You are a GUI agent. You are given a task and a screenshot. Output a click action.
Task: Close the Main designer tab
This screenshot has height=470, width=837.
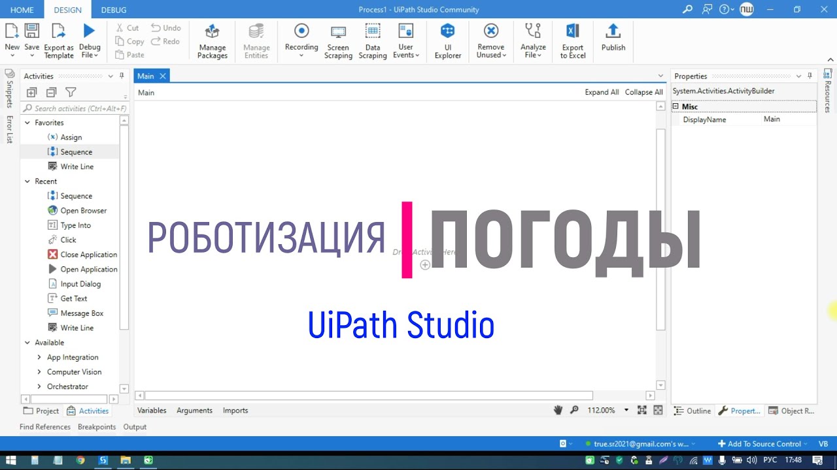163,76
